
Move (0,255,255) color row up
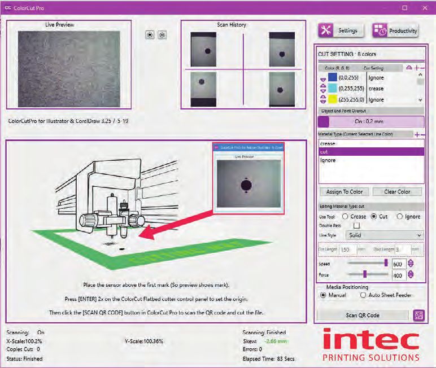click(323, 86)
